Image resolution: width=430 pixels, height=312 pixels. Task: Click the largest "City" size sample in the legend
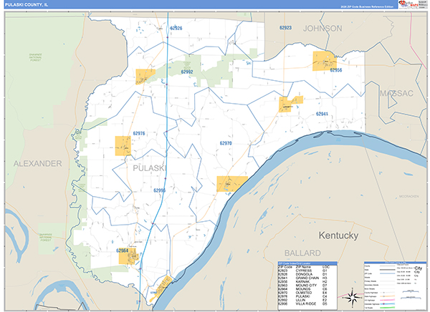coord(419,268)
